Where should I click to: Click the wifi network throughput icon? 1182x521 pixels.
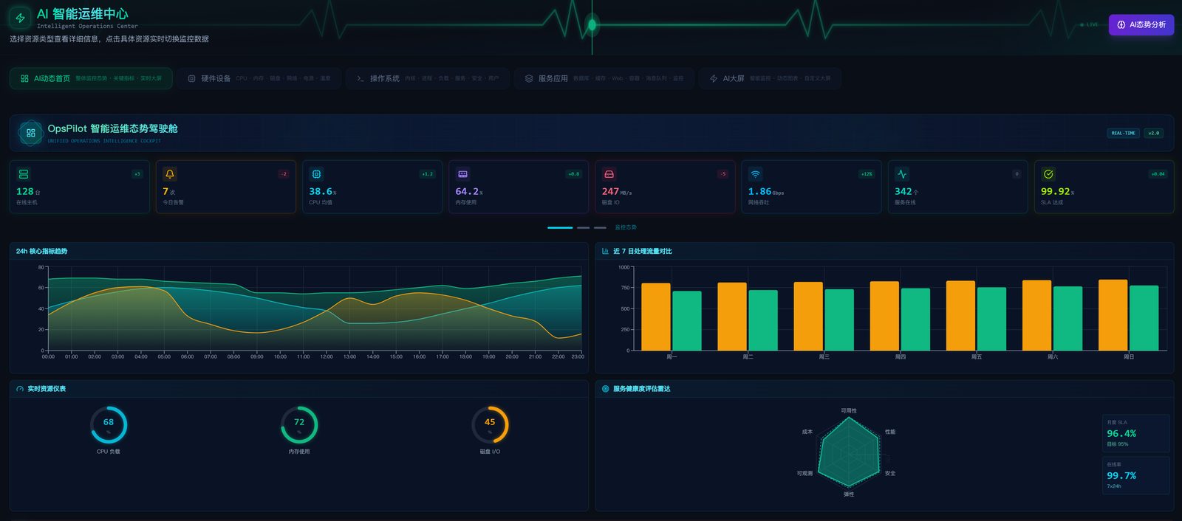(x=755, y=174)
